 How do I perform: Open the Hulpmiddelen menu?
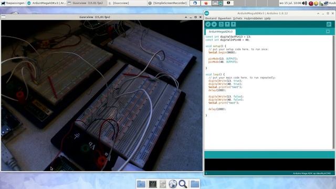[x=253, y=18]
